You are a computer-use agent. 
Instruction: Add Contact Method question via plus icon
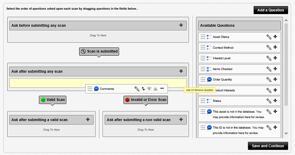pyautogui.click(x=275, y=47)
